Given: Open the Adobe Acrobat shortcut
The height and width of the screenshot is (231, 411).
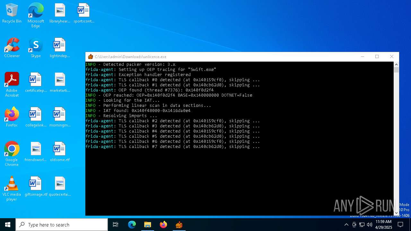Looking at the screenshot, I should pos(12,85).
